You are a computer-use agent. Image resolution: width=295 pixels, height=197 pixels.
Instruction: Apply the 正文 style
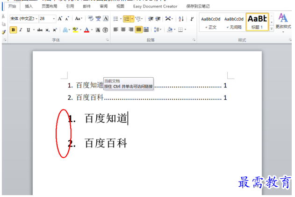click(211, 22)
